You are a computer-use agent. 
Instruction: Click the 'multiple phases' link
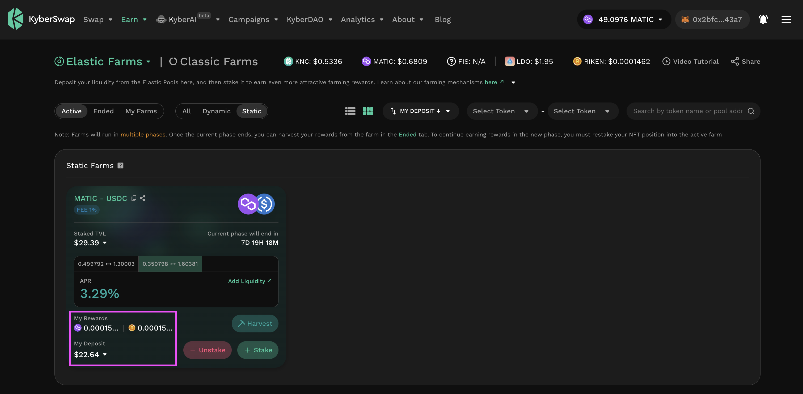click(143, 135)
